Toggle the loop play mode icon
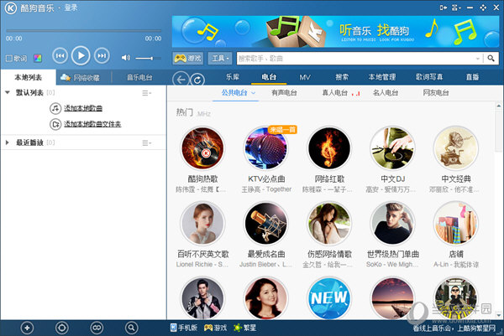The image size is (504, 336). 97,328
